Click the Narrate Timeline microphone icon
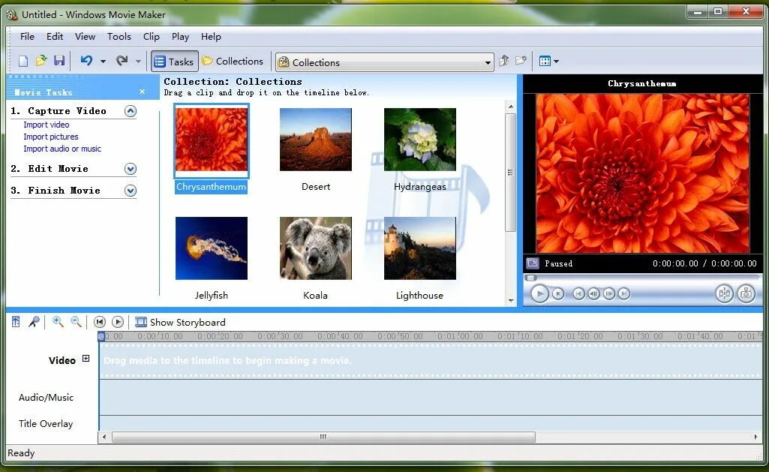The image size is (769, 472). 34,322
